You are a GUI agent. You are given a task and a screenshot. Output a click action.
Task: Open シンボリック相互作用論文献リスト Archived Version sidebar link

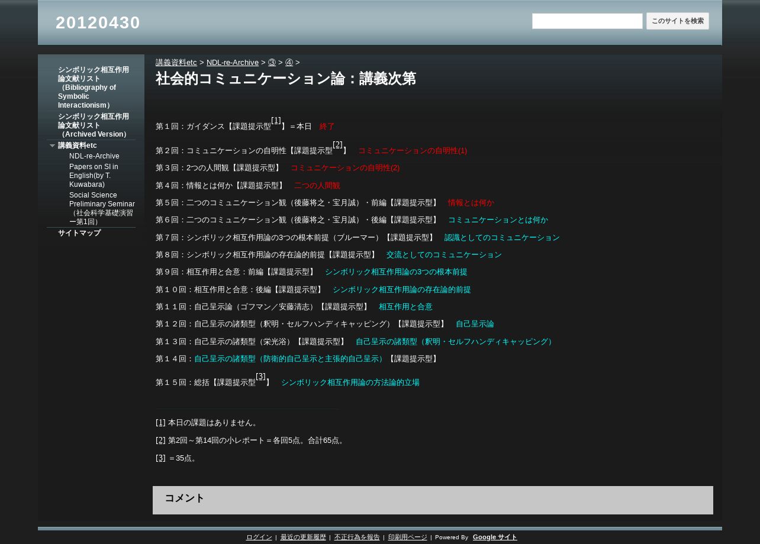tap(94, 125)
